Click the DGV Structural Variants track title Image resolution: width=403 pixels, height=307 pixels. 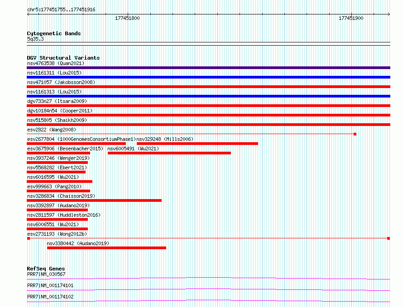click(63, 58)
